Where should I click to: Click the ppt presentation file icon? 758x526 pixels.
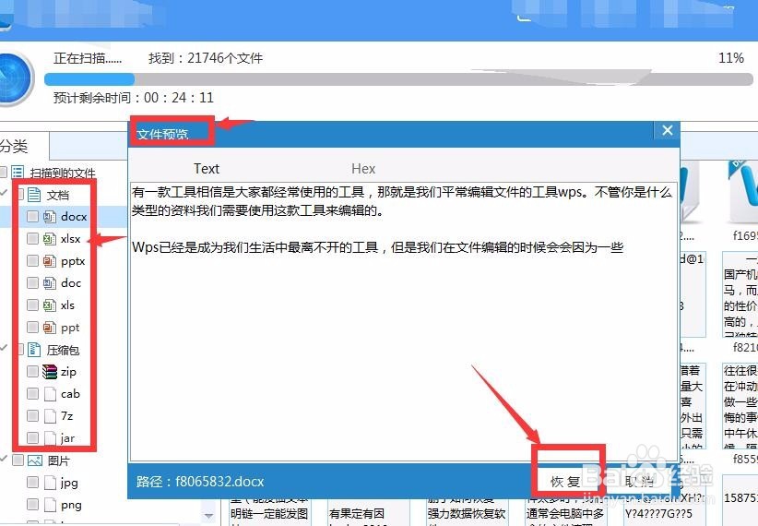pos(50,327)
